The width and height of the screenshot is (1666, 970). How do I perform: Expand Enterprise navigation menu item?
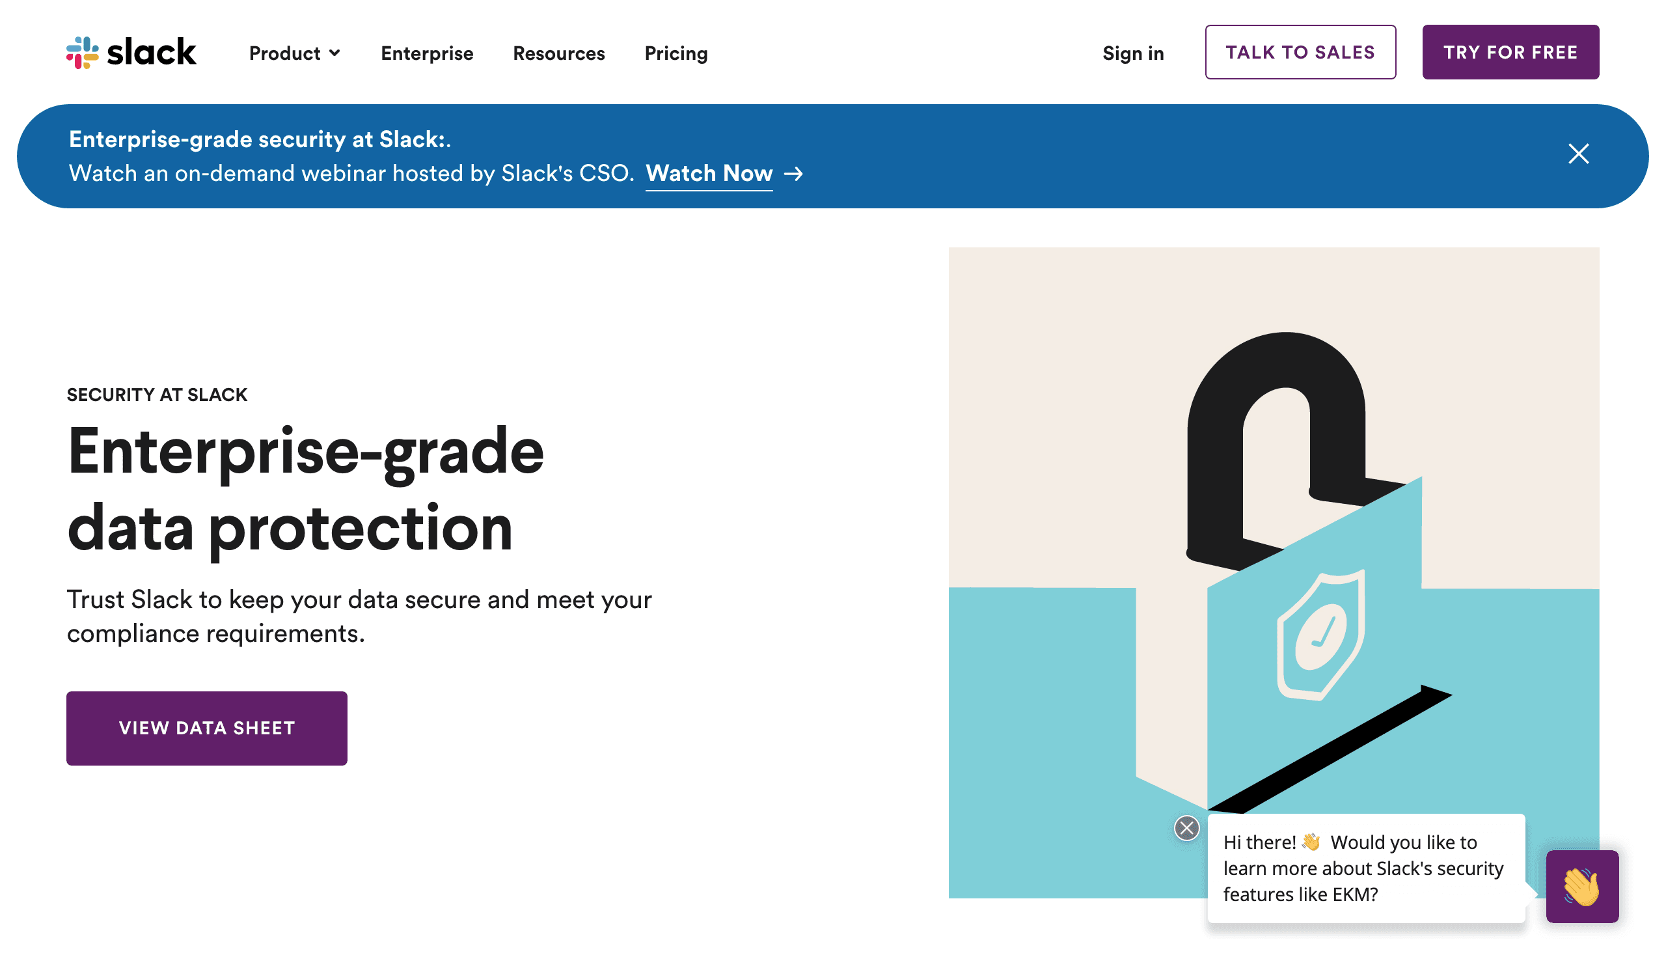pyautogui.click(x=428, y=52)
